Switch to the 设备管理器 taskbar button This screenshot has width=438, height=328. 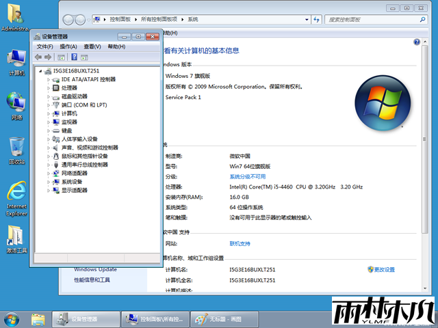pos(86,319)
